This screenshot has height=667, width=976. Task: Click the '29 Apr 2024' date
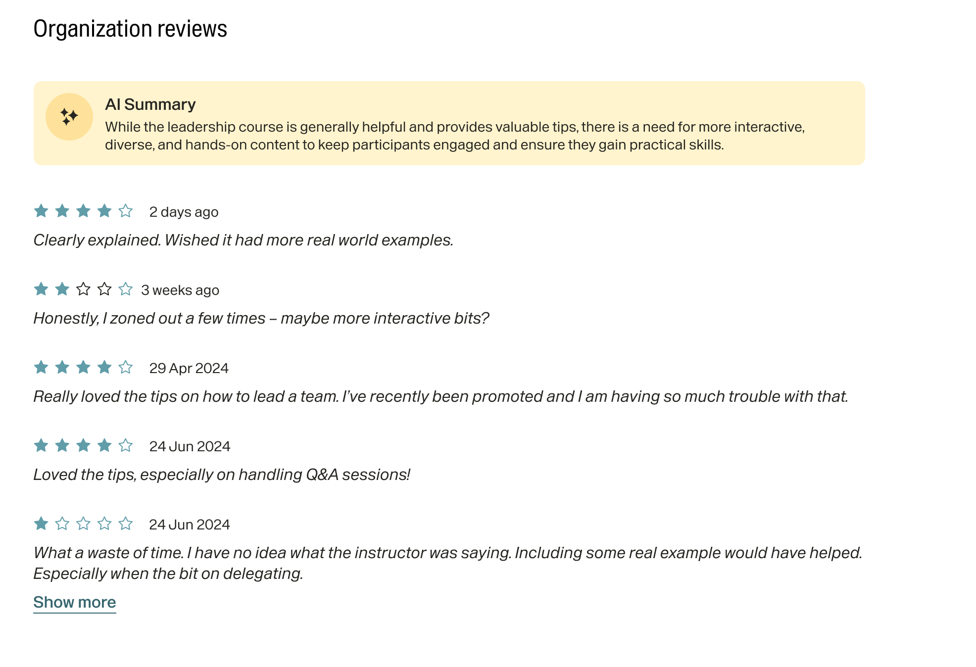click(189, 368)
